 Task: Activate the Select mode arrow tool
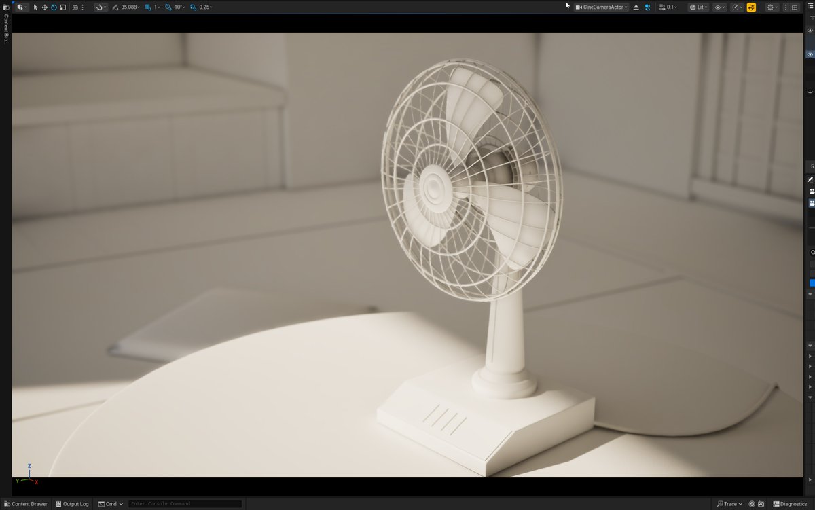tap(36, 7)
